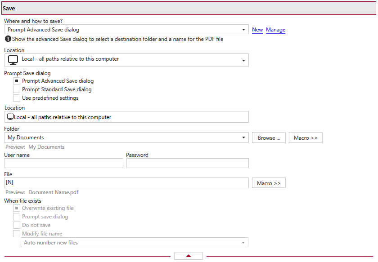This screenshot has height=262, width=378.
Task: Click the When file exists label
Action: [22, 201]
